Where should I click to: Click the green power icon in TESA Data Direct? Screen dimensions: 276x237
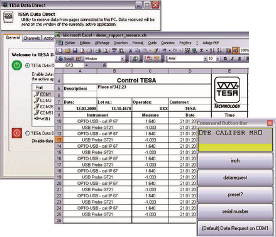pos(17,65)
